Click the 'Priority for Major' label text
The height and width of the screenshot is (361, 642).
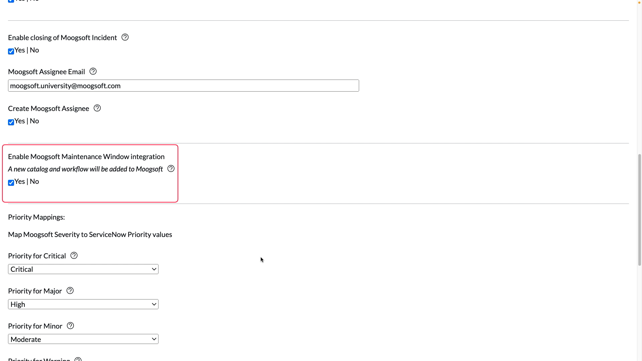(x=35, y=291)
